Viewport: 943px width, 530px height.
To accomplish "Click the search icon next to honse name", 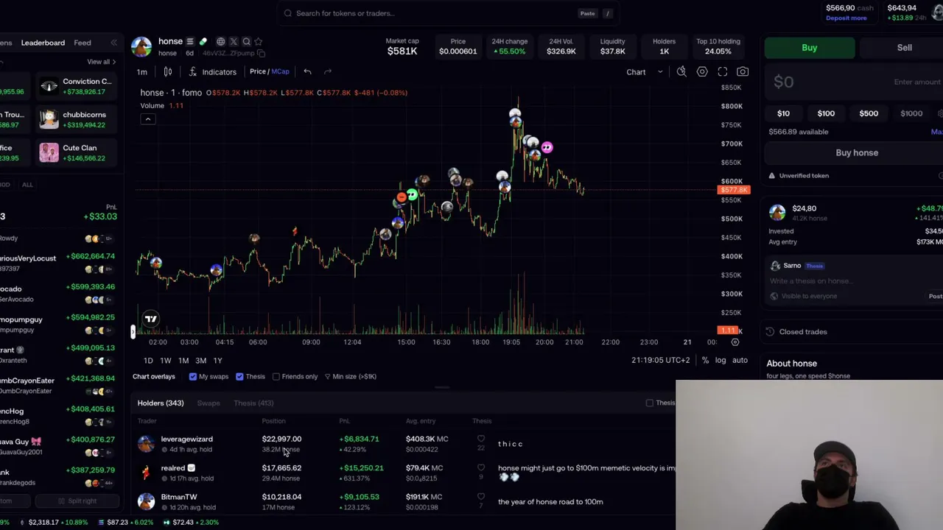I will (247, 41).
